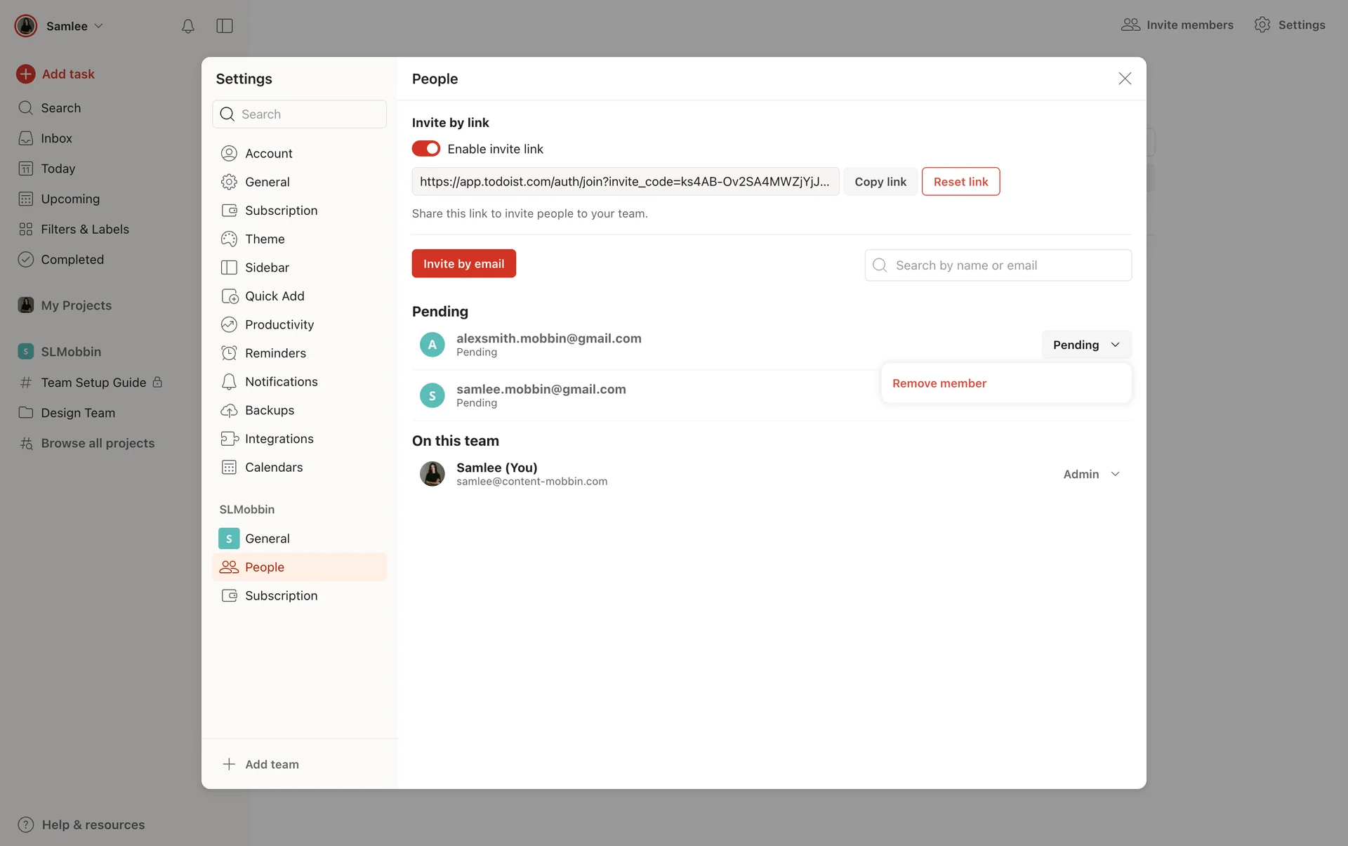Click the red Add task plus icon

[x=26, y=74]
